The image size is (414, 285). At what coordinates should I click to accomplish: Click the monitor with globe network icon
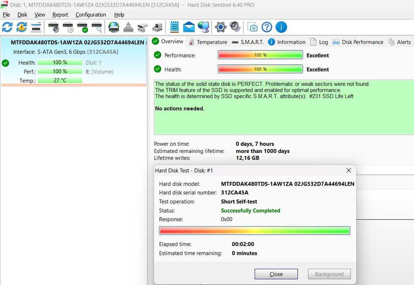pyautogui.click(x=204, y=27)
